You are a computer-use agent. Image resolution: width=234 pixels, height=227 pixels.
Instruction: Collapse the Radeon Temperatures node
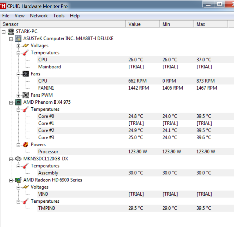[x=18, y=202]
